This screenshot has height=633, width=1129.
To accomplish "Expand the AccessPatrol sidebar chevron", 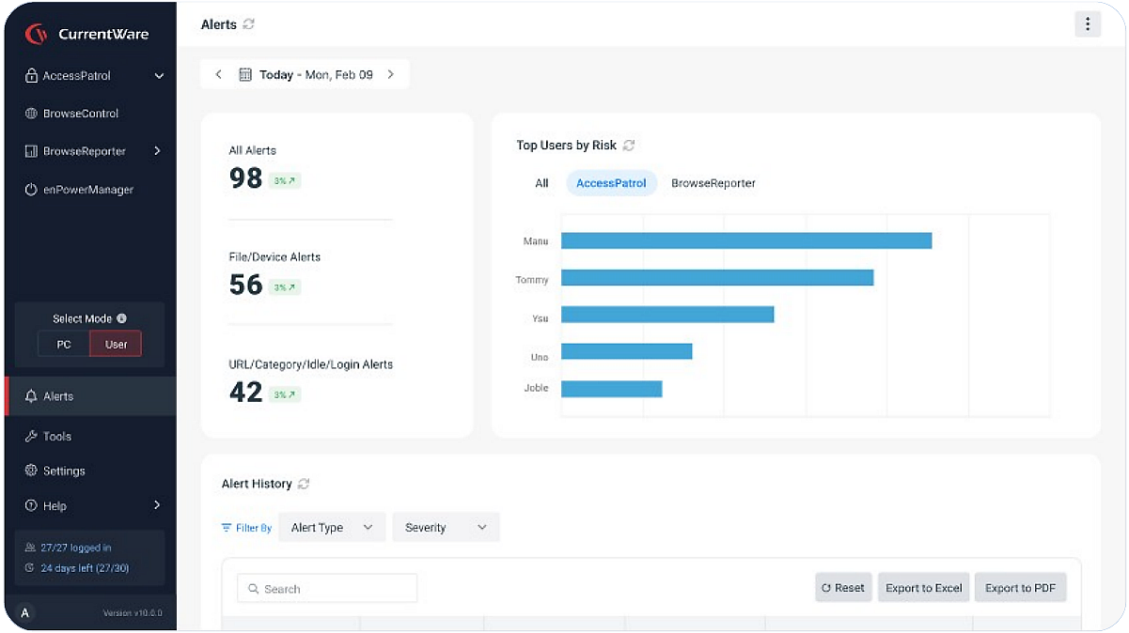I will (x=159, y=76).
